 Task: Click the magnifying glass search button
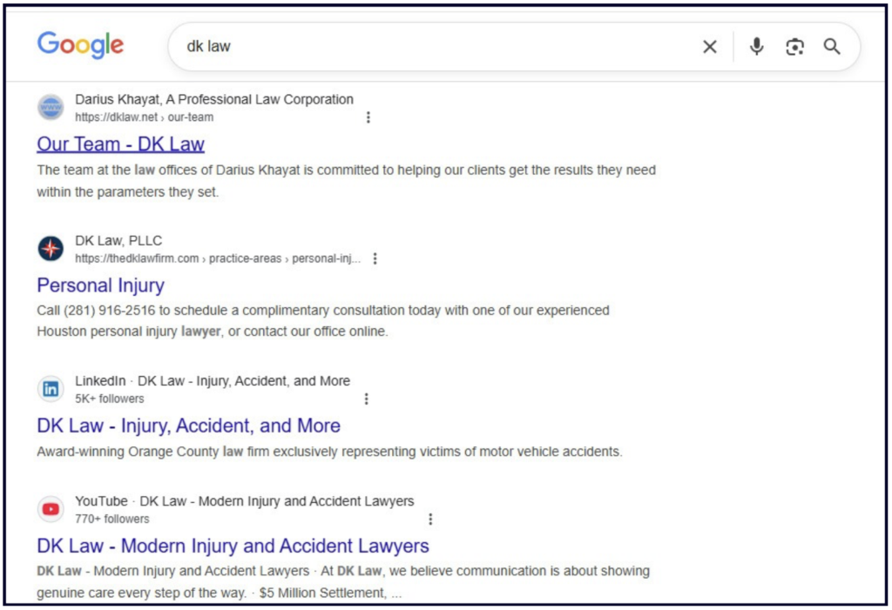point(832,47)
